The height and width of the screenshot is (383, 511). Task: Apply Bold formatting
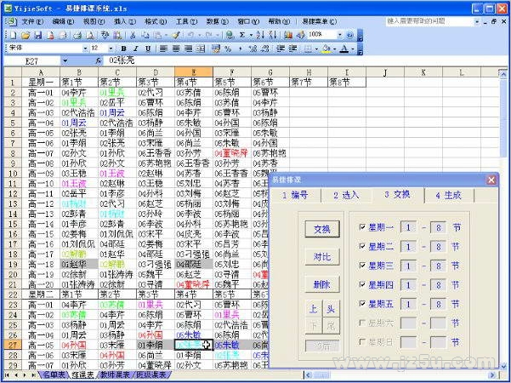pyautogui.click(x=123, y=49)
